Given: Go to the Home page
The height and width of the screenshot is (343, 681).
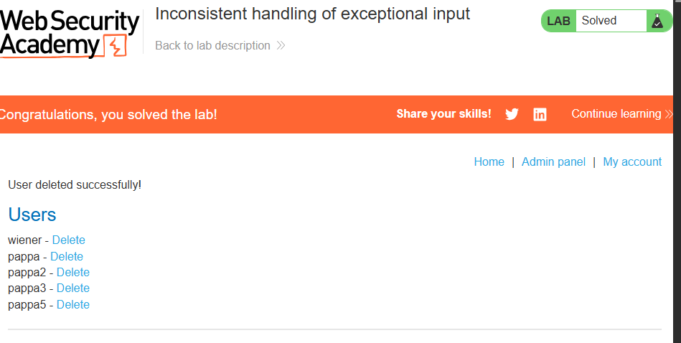Looking at the screenshot, I should click(489, 162).
